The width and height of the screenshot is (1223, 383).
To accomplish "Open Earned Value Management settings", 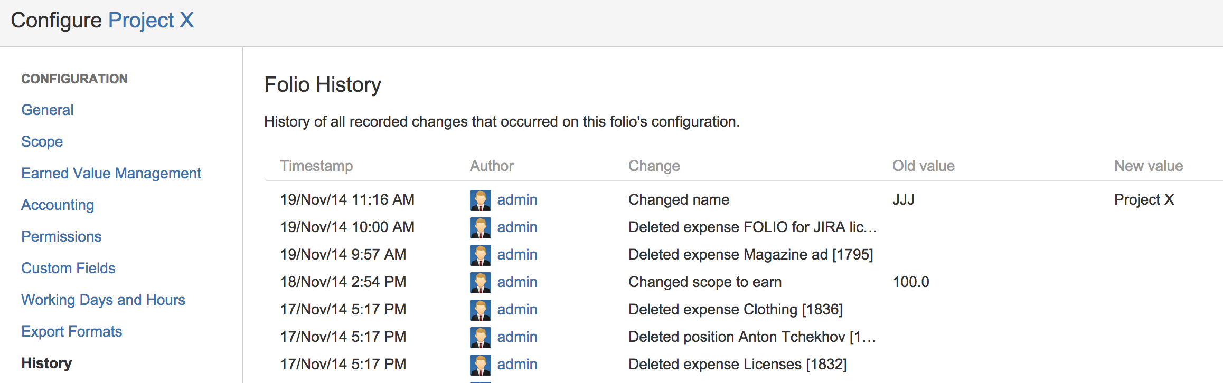I will point(111,173).
